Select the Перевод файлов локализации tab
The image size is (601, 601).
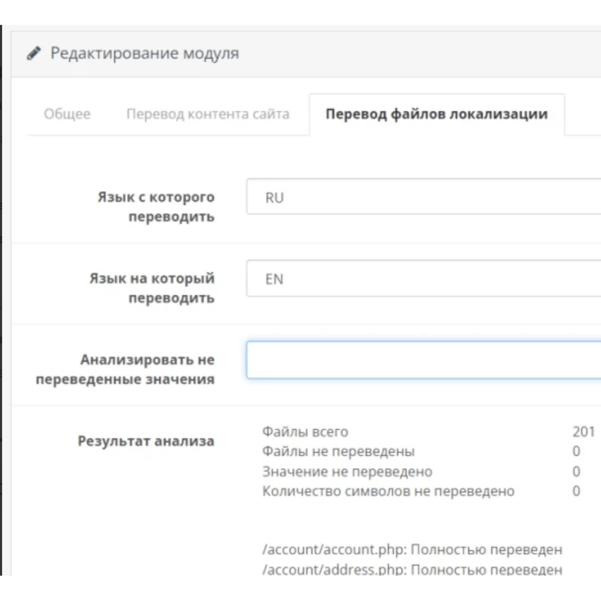pyautogui.click(x=436, y=114)
